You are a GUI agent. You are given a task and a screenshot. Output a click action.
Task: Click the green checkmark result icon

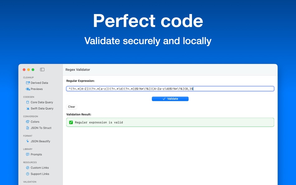71,122
